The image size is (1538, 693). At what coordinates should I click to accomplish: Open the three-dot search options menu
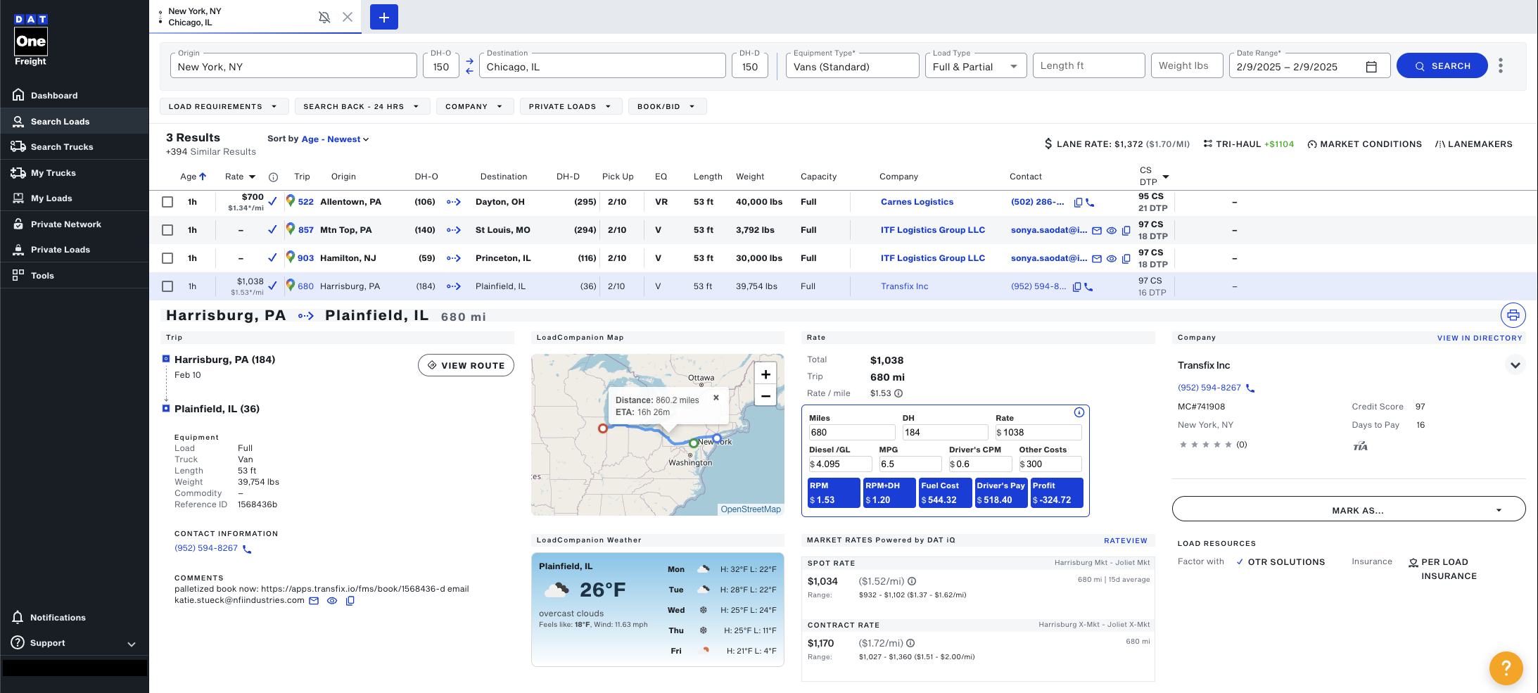coord(1501,66)
